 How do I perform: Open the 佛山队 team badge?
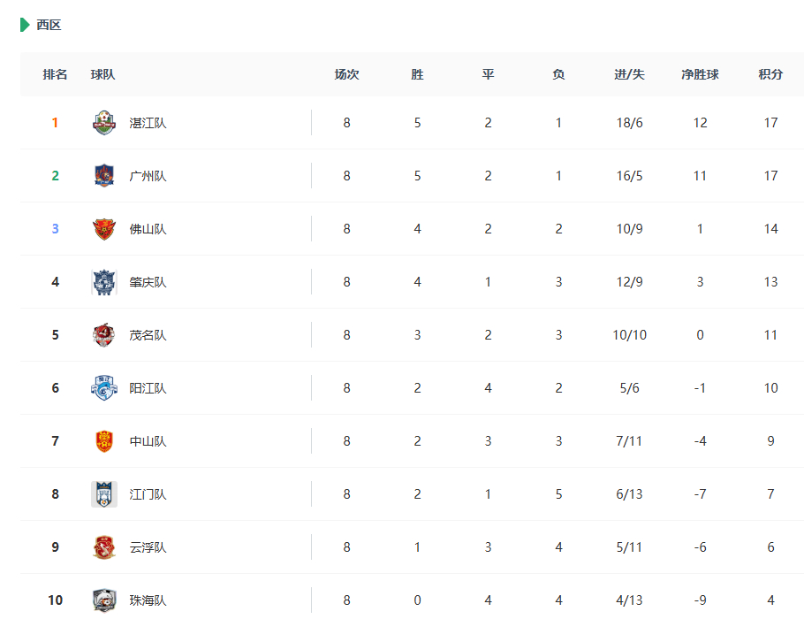[104, 229]
